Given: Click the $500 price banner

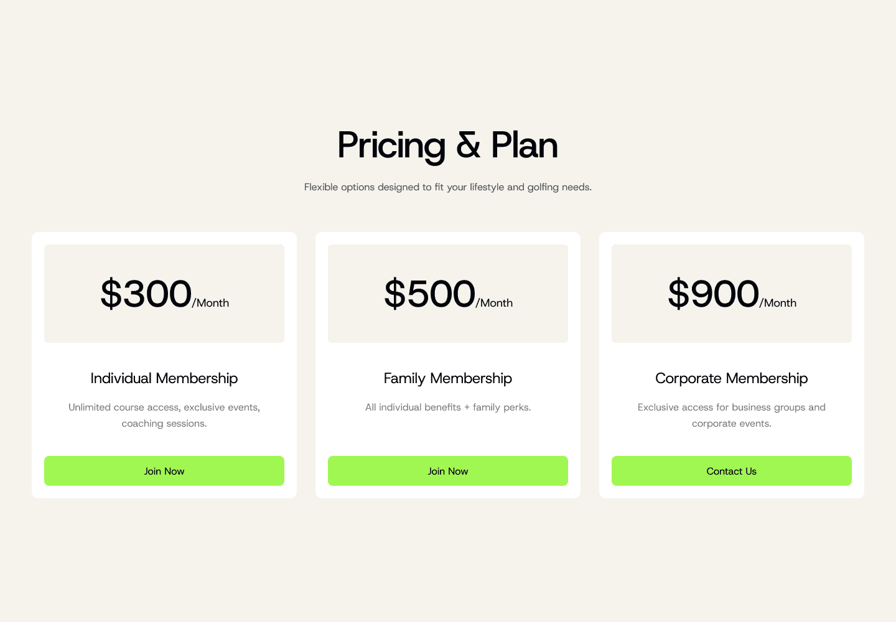Looking at the screenshot, I should click(447, 293).
